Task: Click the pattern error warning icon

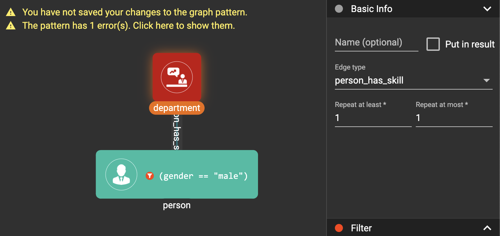Action: (11, 26)
